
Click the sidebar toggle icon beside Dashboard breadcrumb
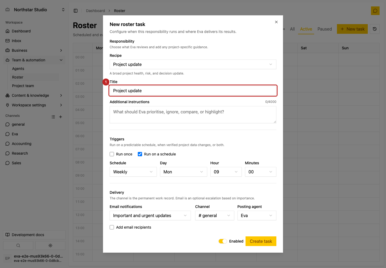tap(76, 11)
